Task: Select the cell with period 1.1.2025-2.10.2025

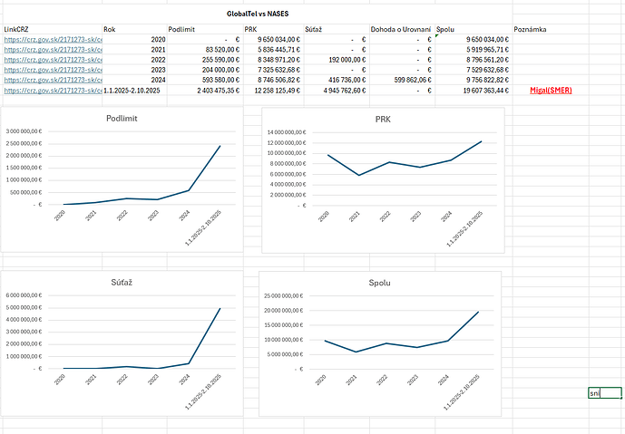Action: tap(134, 91)
